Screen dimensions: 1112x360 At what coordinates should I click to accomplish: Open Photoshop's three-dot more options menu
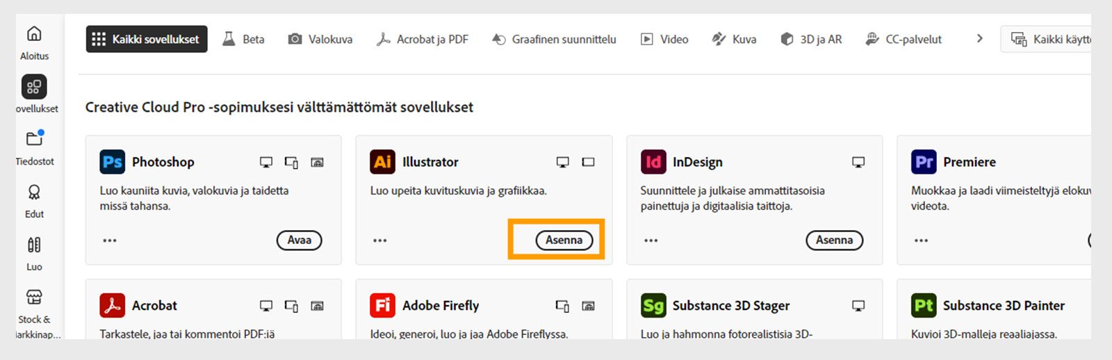coord(110,240)
